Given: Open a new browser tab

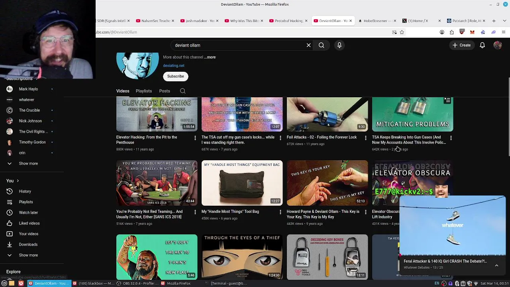Looking at the screenshot, I should click(494, 21).
